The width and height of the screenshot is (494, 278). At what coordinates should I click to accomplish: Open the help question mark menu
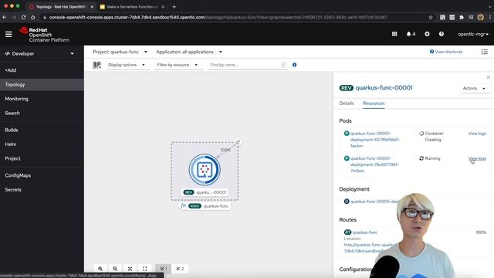click(x=441, y=34)
